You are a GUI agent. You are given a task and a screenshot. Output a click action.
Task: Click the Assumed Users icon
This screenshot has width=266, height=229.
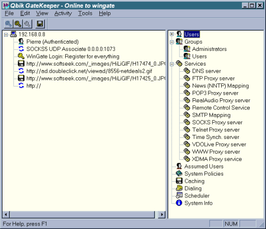point(179,166)
